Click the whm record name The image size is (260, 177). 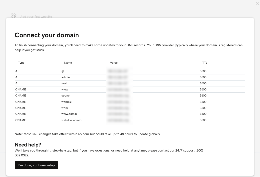tap(64, 108)
